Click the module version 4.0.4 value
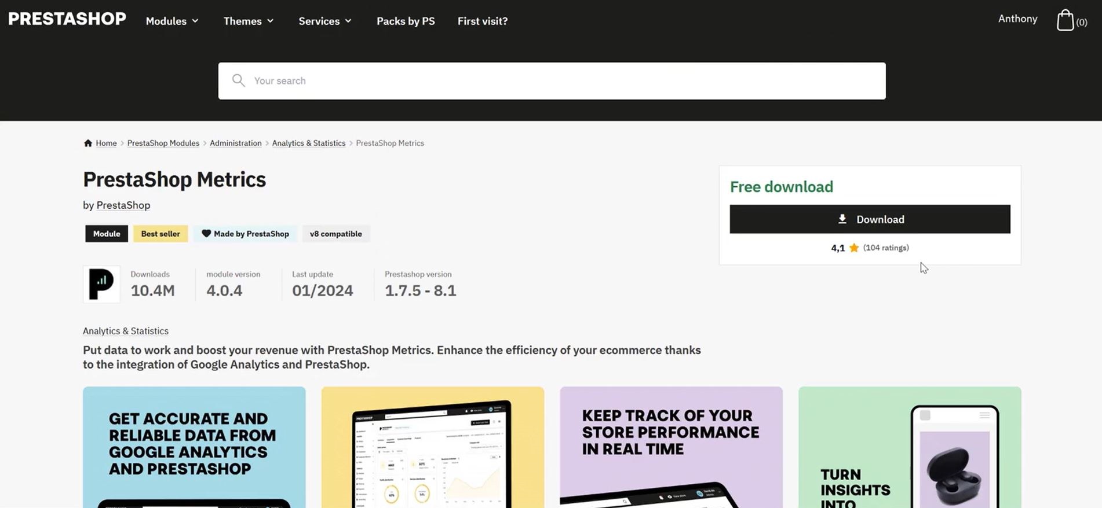1102x508 pixels. coord(224,290)
